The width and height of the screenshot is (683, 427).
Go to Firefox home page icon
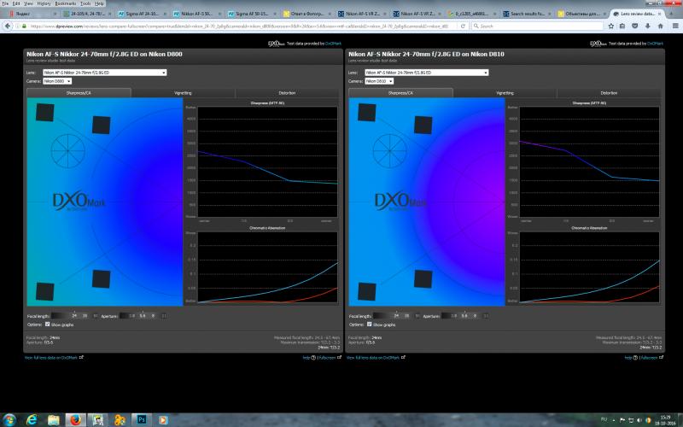[660, 26]
